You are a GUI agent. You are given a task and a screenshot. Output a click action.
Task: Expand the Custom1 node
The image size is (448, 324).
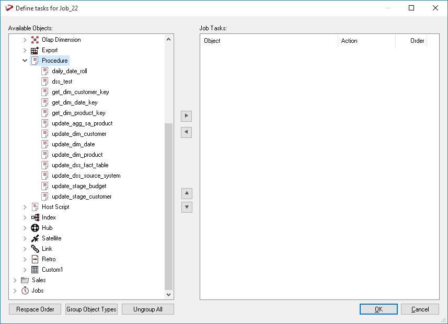coord(25,270)
